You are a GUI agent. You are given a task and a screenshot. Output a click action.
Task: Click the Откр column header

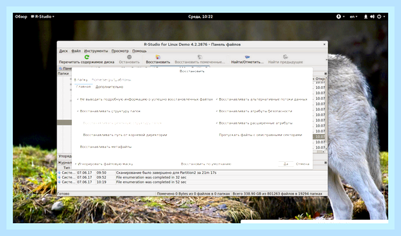click(320, 79)
